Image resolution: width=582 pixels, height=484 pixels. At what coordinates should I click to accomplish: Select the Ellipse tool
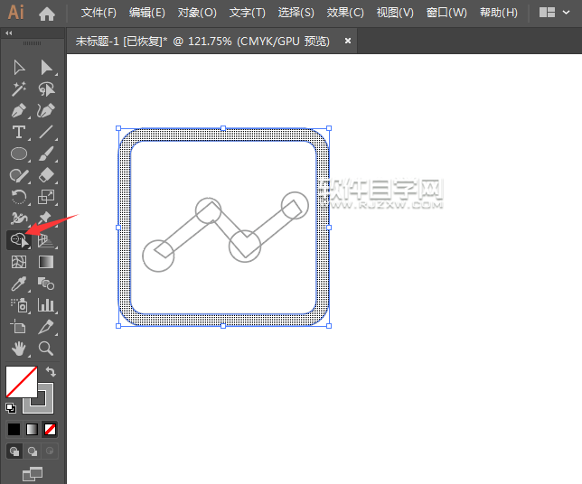(19, 154)
